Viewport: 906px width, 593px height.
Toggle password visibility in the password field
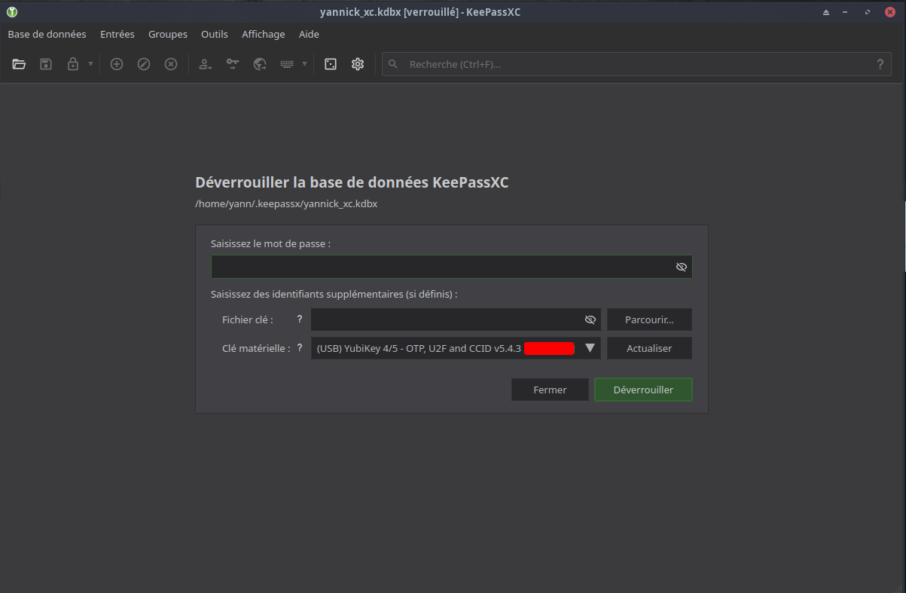pos(682,267)
